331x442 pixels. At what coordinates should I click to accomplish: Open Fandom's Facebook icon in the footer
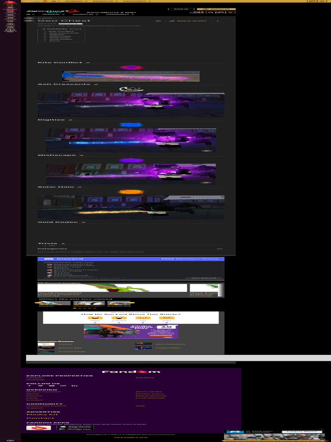pyautogui.click(x=29, y=385)
